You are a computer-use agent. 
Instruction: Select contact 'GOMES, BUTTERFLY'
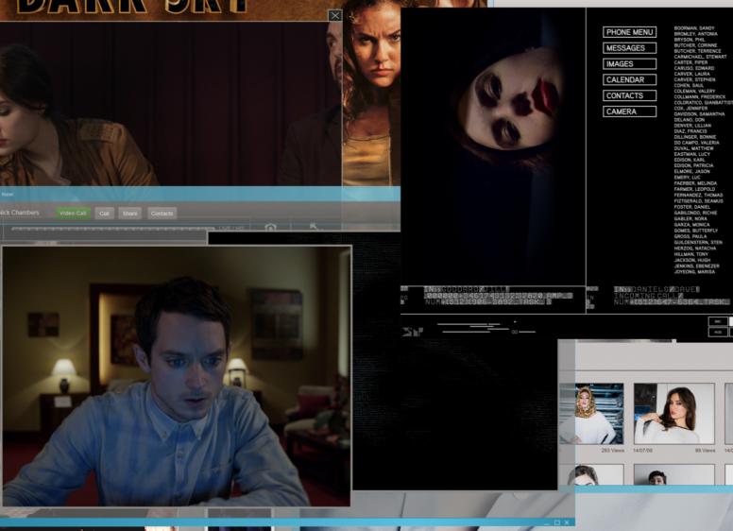695,231
